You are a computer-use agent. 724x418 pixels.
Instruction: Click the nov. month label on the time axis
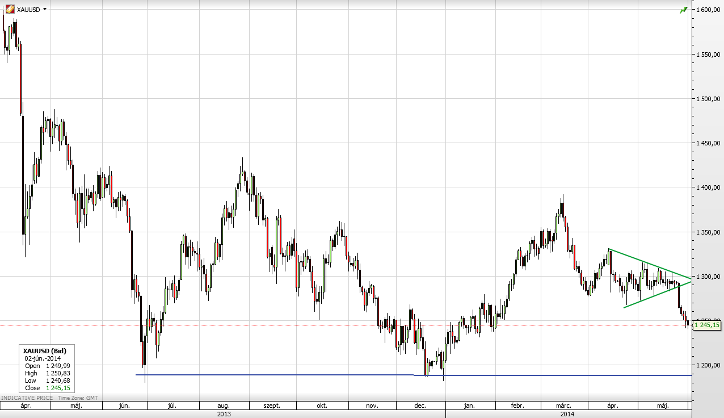pos(372,406)
